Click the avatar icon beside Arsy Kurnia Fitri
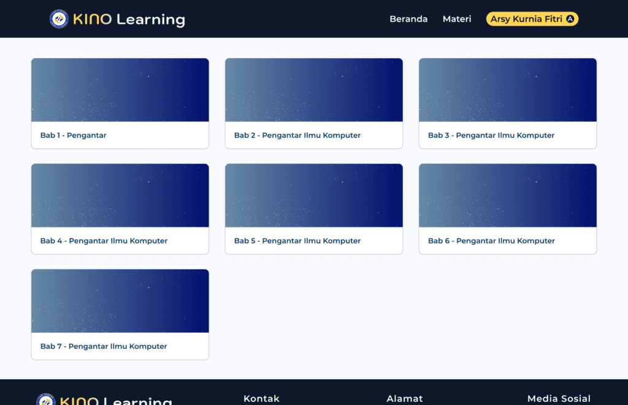The image size is (628, 405). click(x=570, y=19)
